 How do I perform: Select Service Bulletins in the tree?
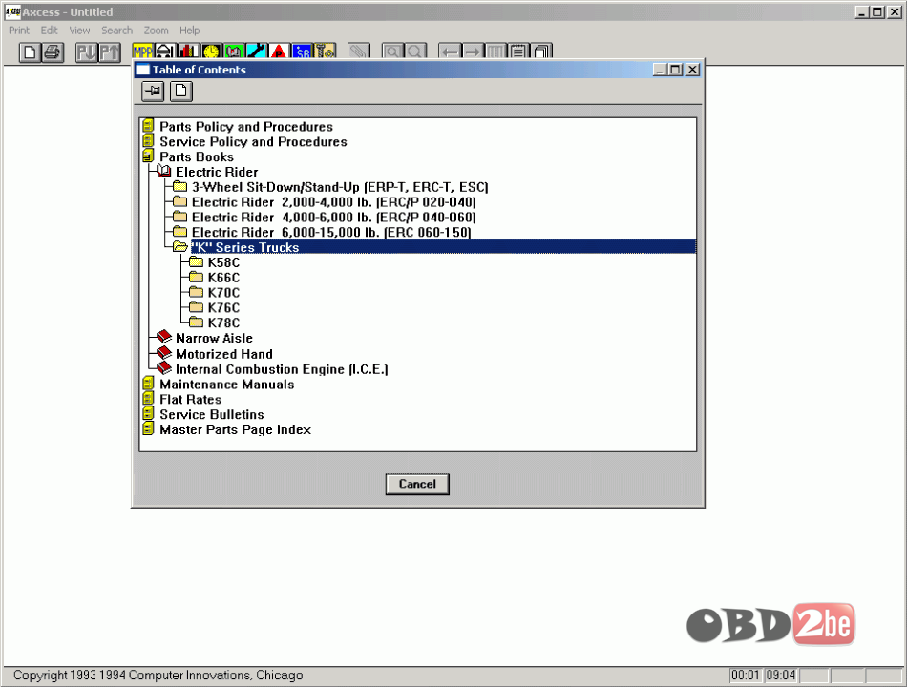[x=212, y=415]
